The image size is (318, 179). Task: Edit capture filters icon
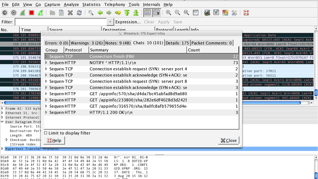tap(207, 13)
